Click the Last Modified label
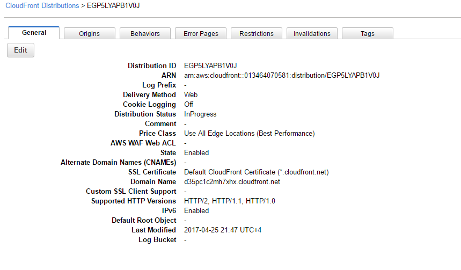 154,230
